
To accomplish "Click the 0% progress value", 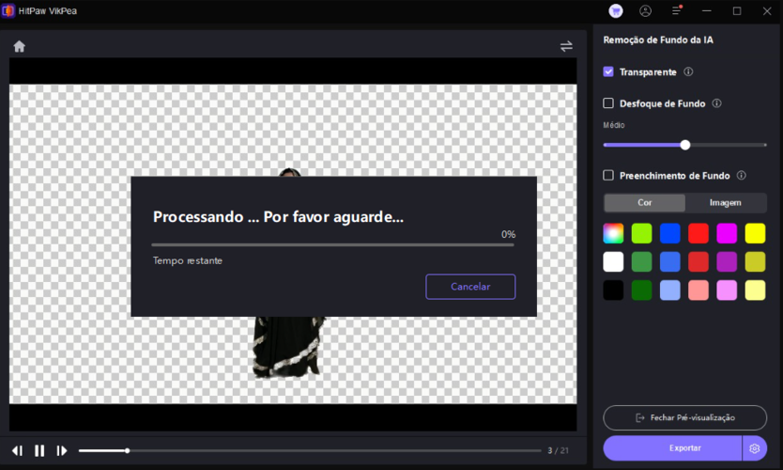I will tap(508, 234).
